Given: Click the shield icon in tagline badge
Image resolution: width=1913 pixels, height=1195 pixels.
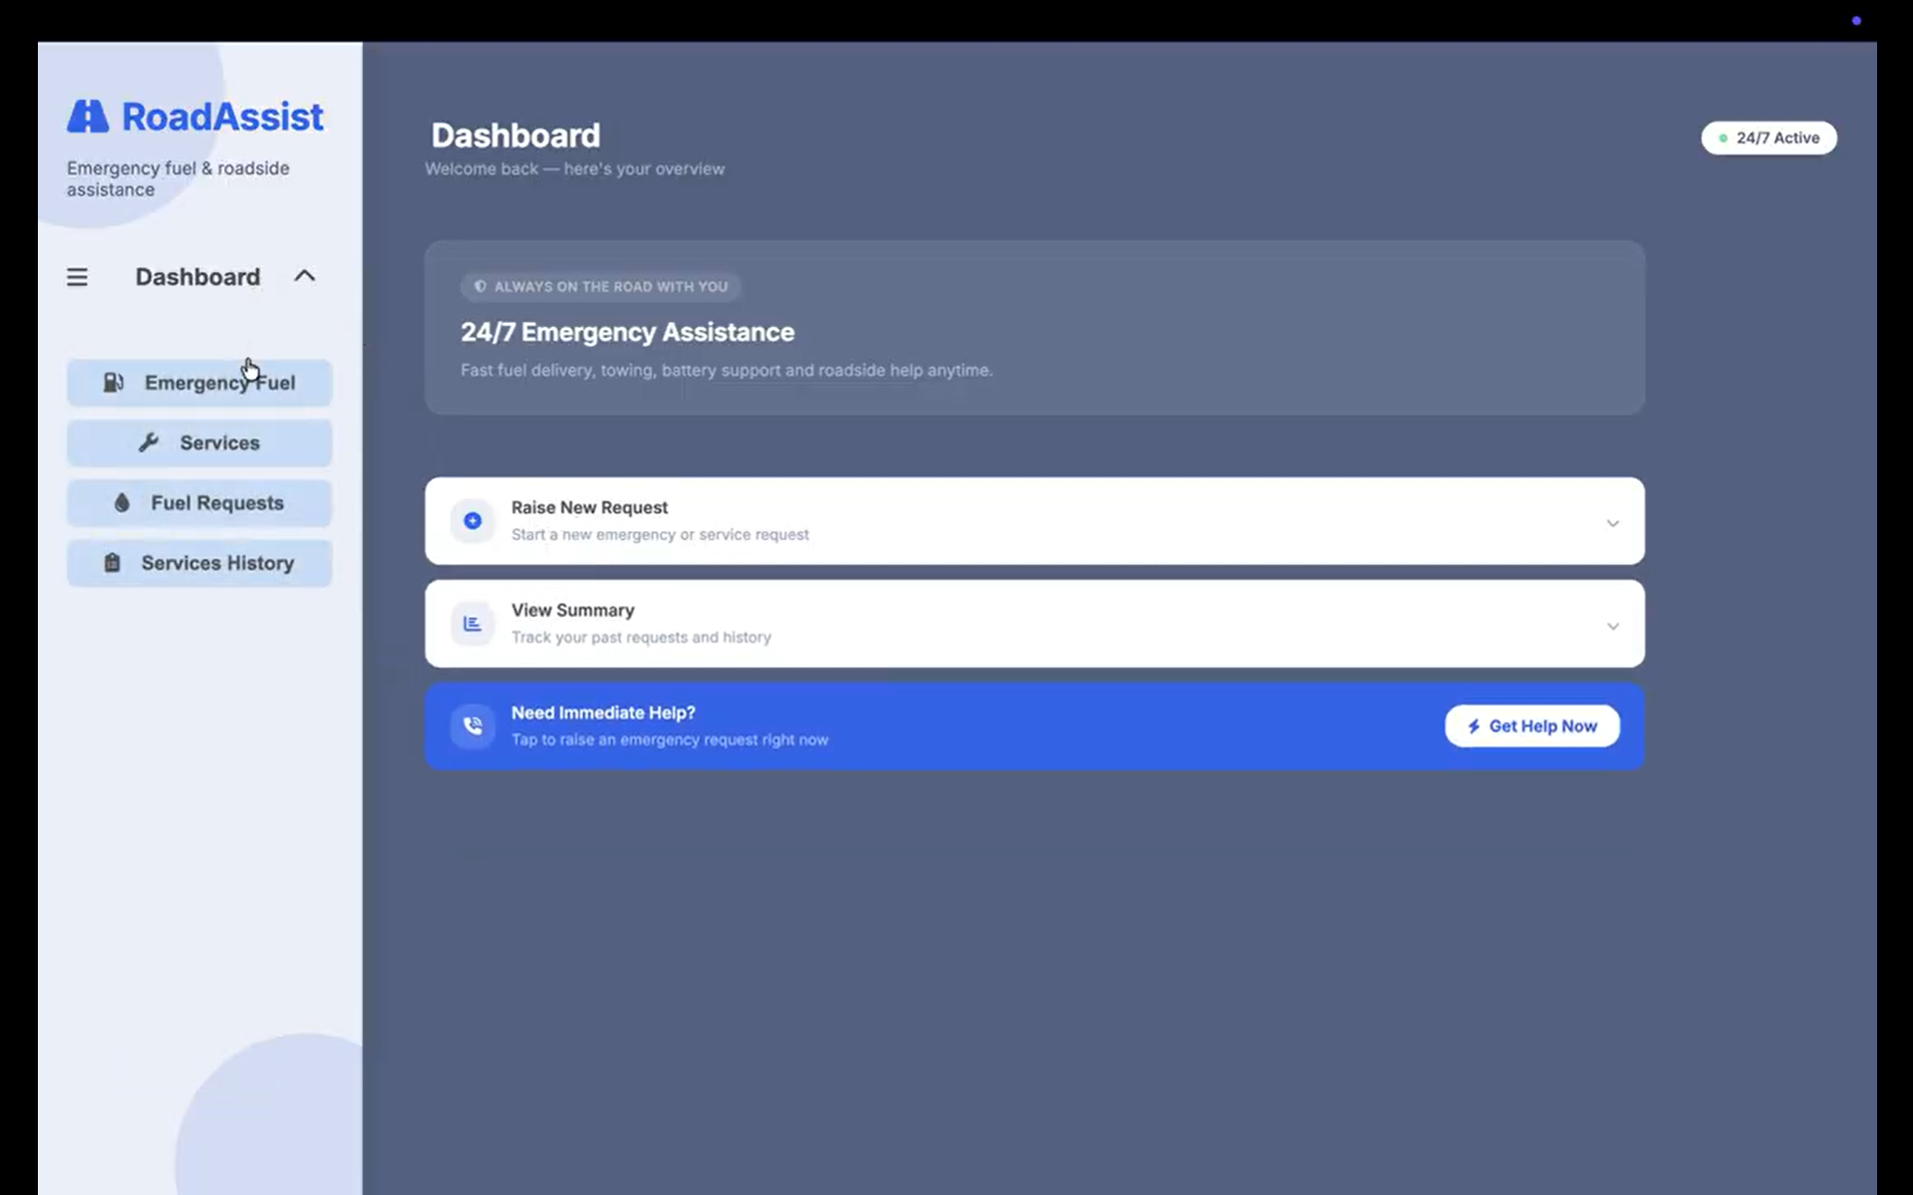Looking at the screenshot, I should [480, 287].
